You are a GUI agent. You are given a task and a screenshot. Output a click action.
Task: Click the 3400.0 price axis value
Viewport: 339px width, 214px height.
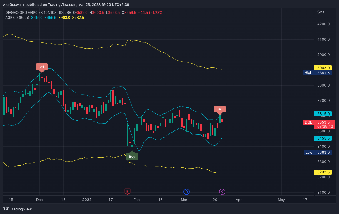click(x=323, y=147)
